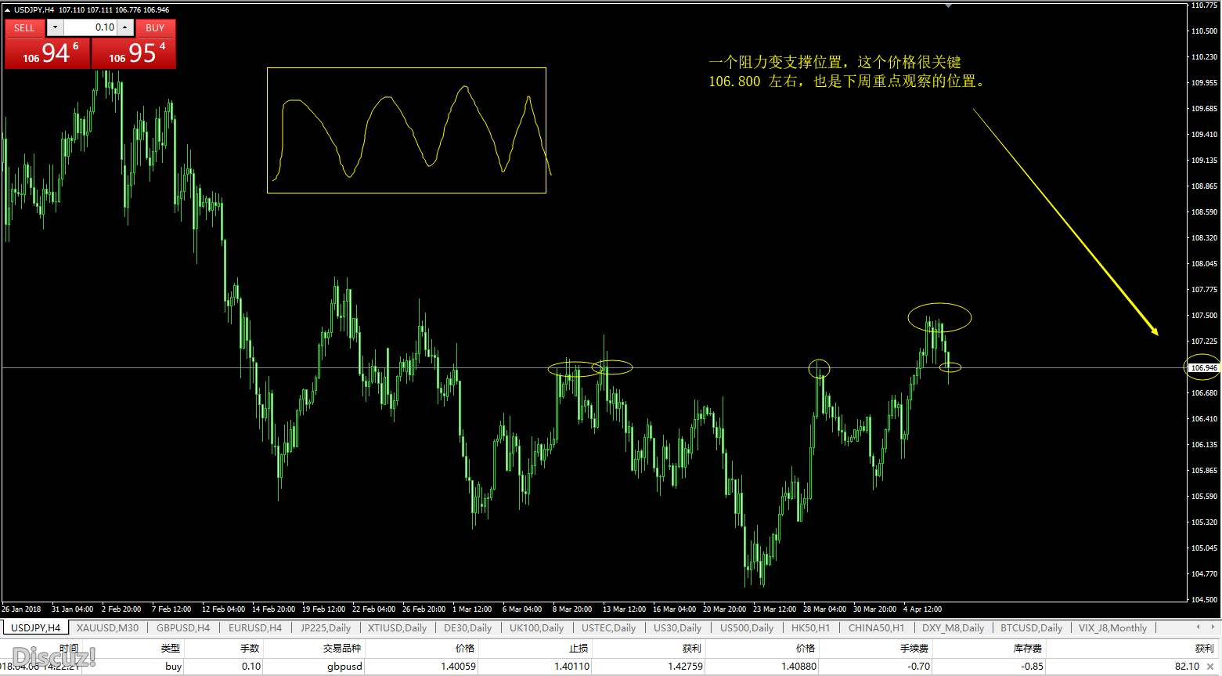Select the stop loss 1.40110 cell

pos(572,667)
